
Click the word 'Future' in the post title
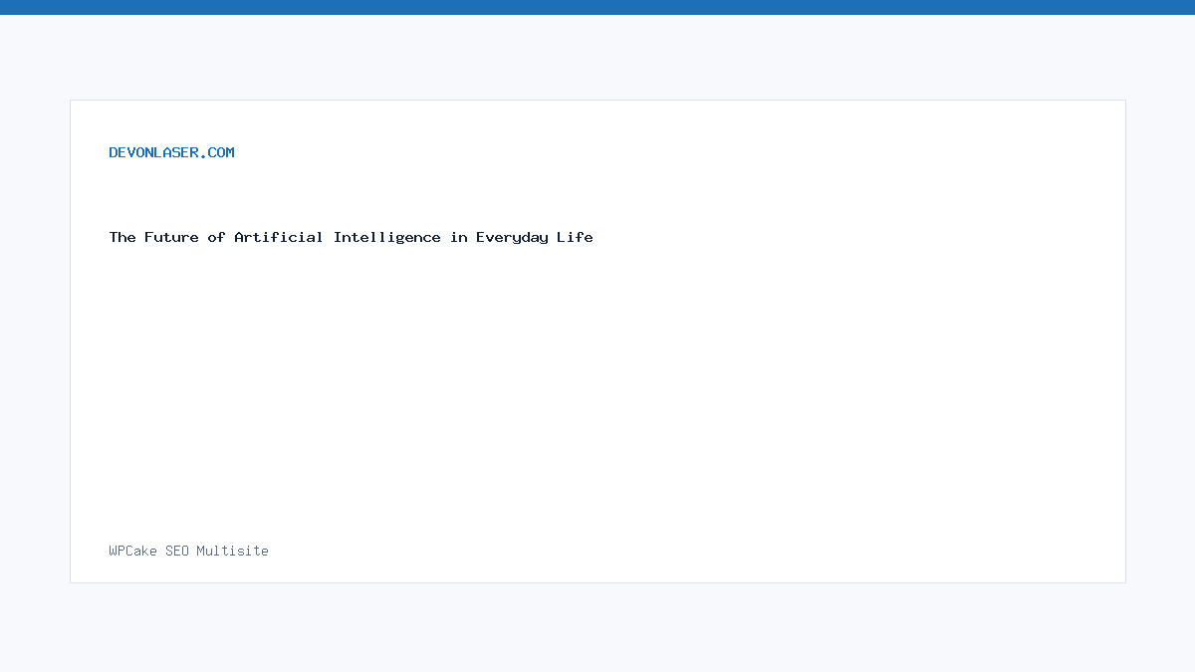coord(171,237)
